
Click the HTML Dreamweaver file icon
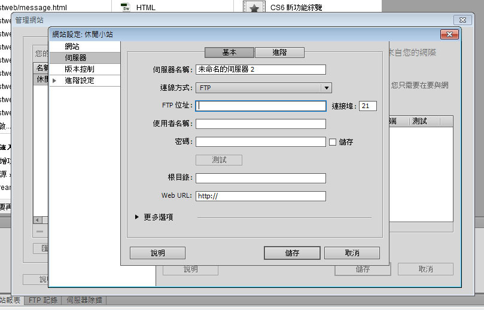(126, 7)
